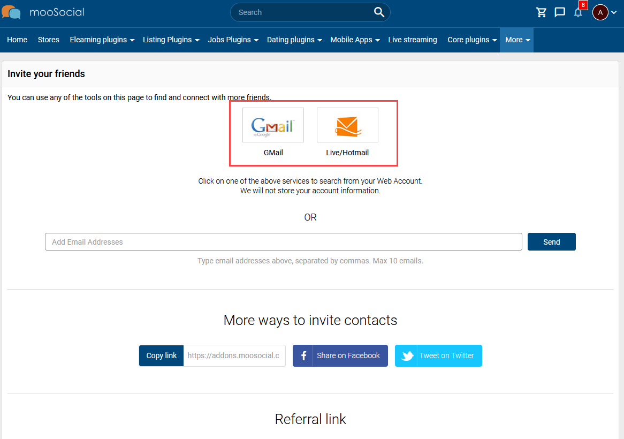Expand the Listing Plugins menu

pos(171,40)
